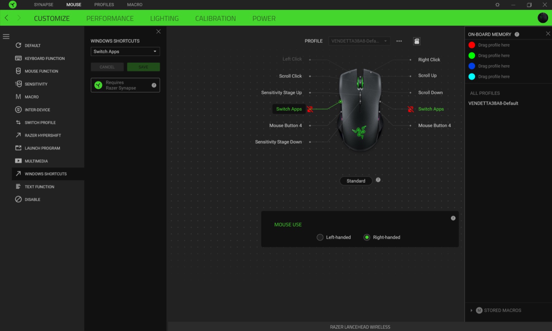
Task: Select the Scroll Click assignment
Action: (290, 76)
